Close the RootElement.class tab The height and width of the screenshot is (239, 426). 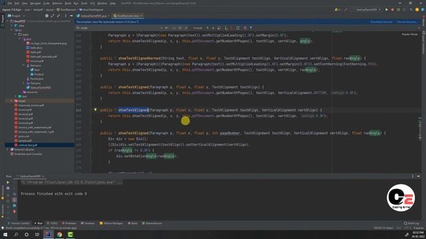coord(141,16)
